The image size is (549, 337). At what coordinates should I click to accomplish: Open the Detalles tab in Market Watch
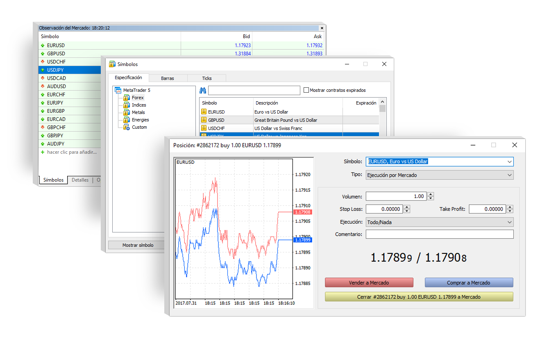pos(80,180)
